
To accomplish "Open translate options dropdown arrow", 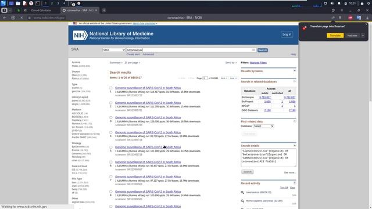I will (x=363, y=35).
